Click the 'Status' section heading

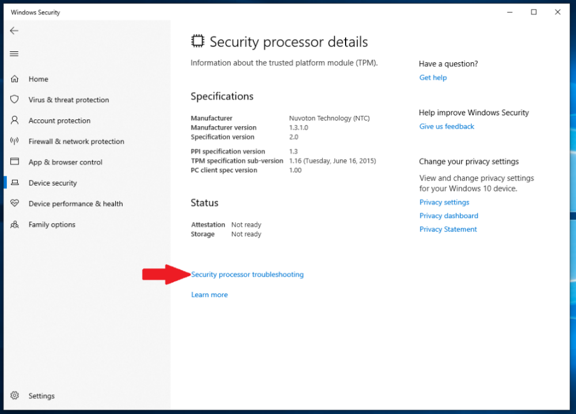tap(204, 203)
